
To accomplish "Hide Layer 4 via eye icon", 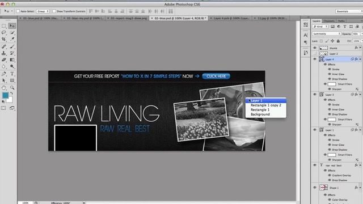I will [315, 59].
